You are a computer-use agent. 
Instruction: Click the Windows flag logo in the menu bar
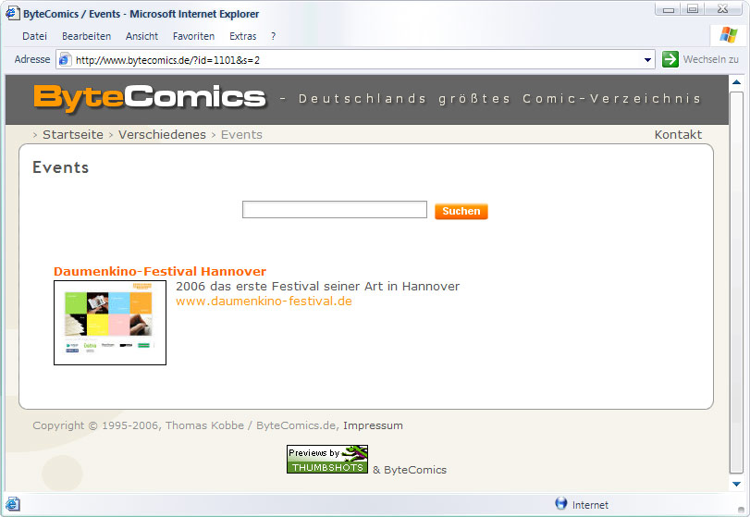728,35
